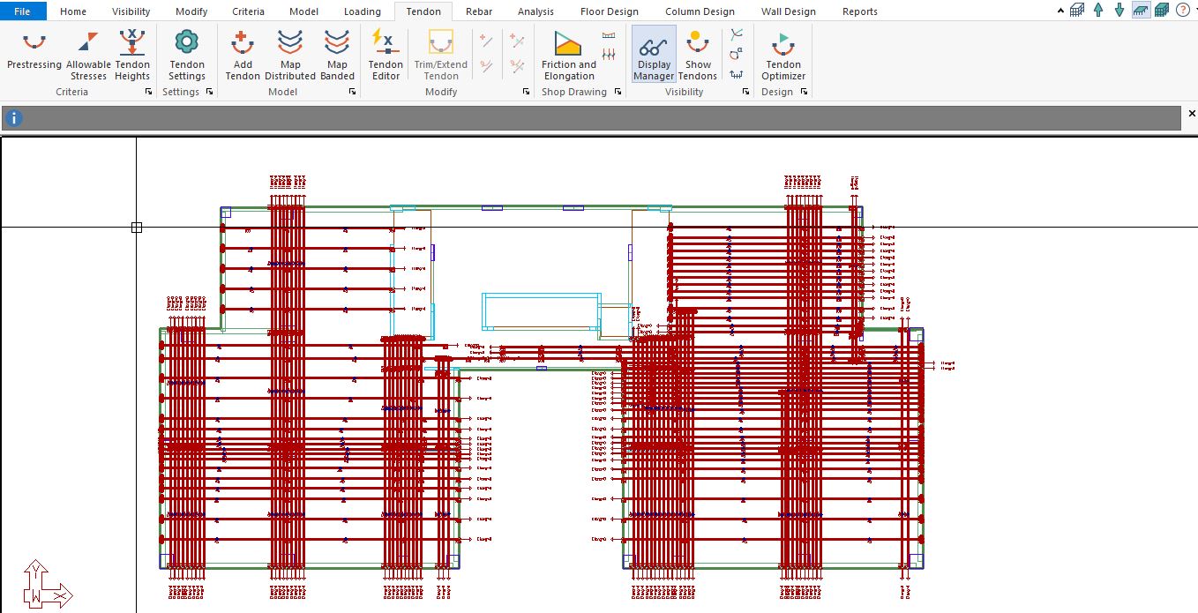The image size is (1198, 613).
Task: Go up one level with green up arrow
Action: click(x=1098, y=11)
